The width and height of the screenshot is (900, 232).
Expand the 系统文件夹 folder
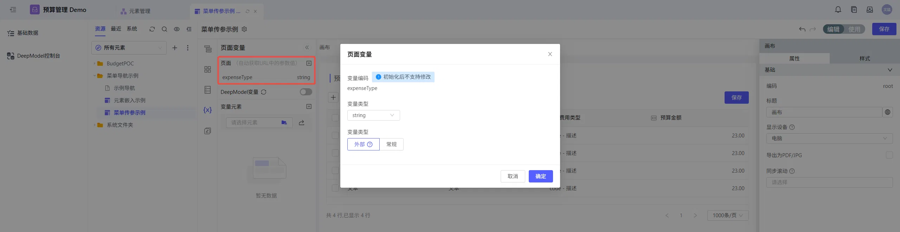95,125
